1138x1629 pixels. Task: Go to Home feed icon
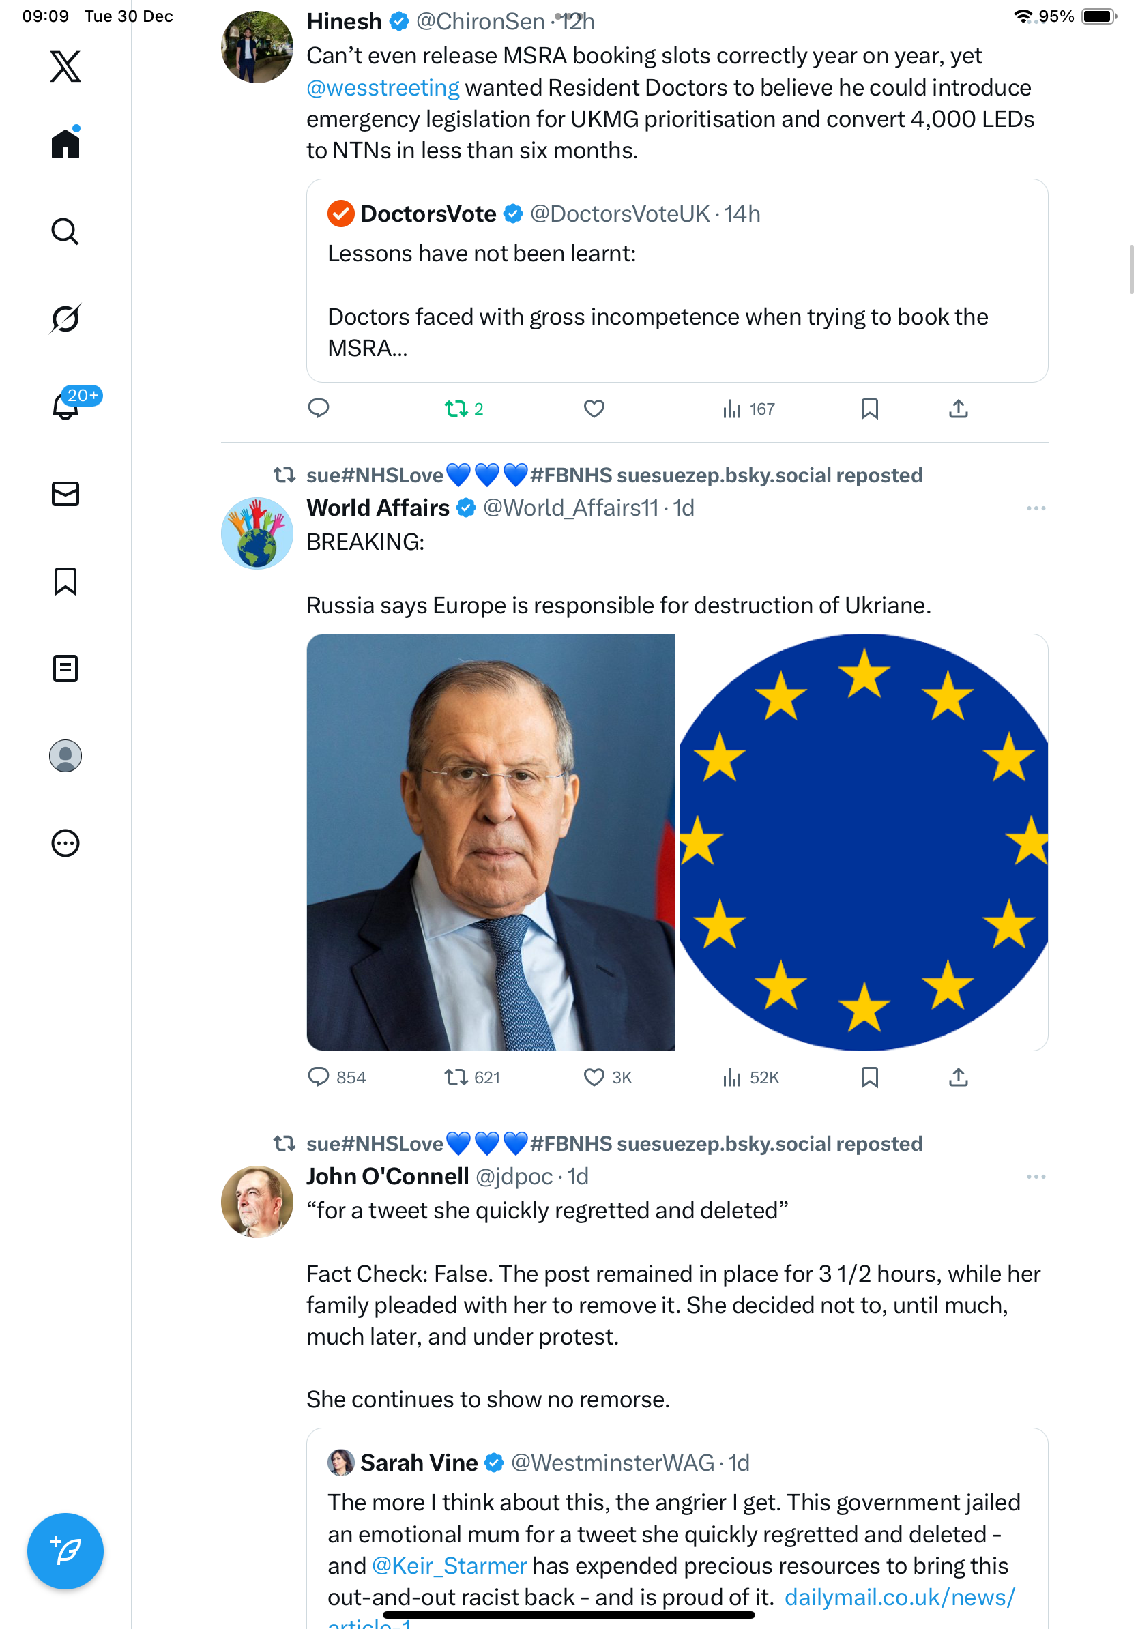point(65,144)
